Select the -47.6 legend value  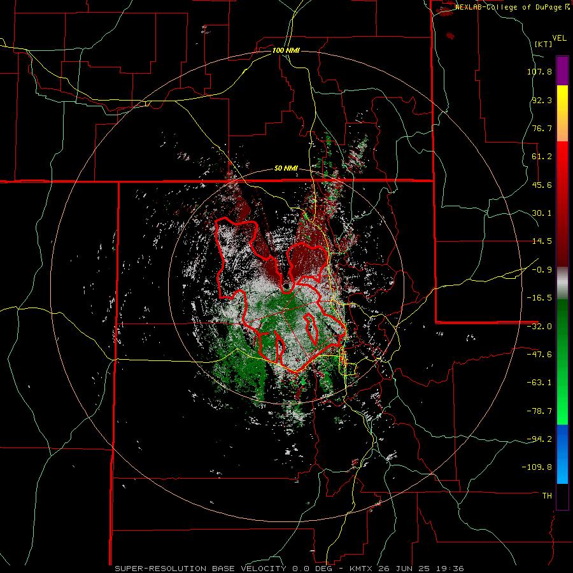coord(539,355)
